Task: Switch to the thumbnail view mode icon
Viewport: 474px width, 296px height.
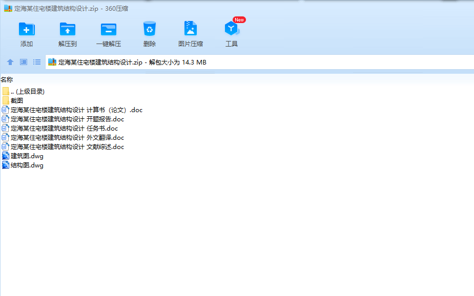Action: click(24, 62)
